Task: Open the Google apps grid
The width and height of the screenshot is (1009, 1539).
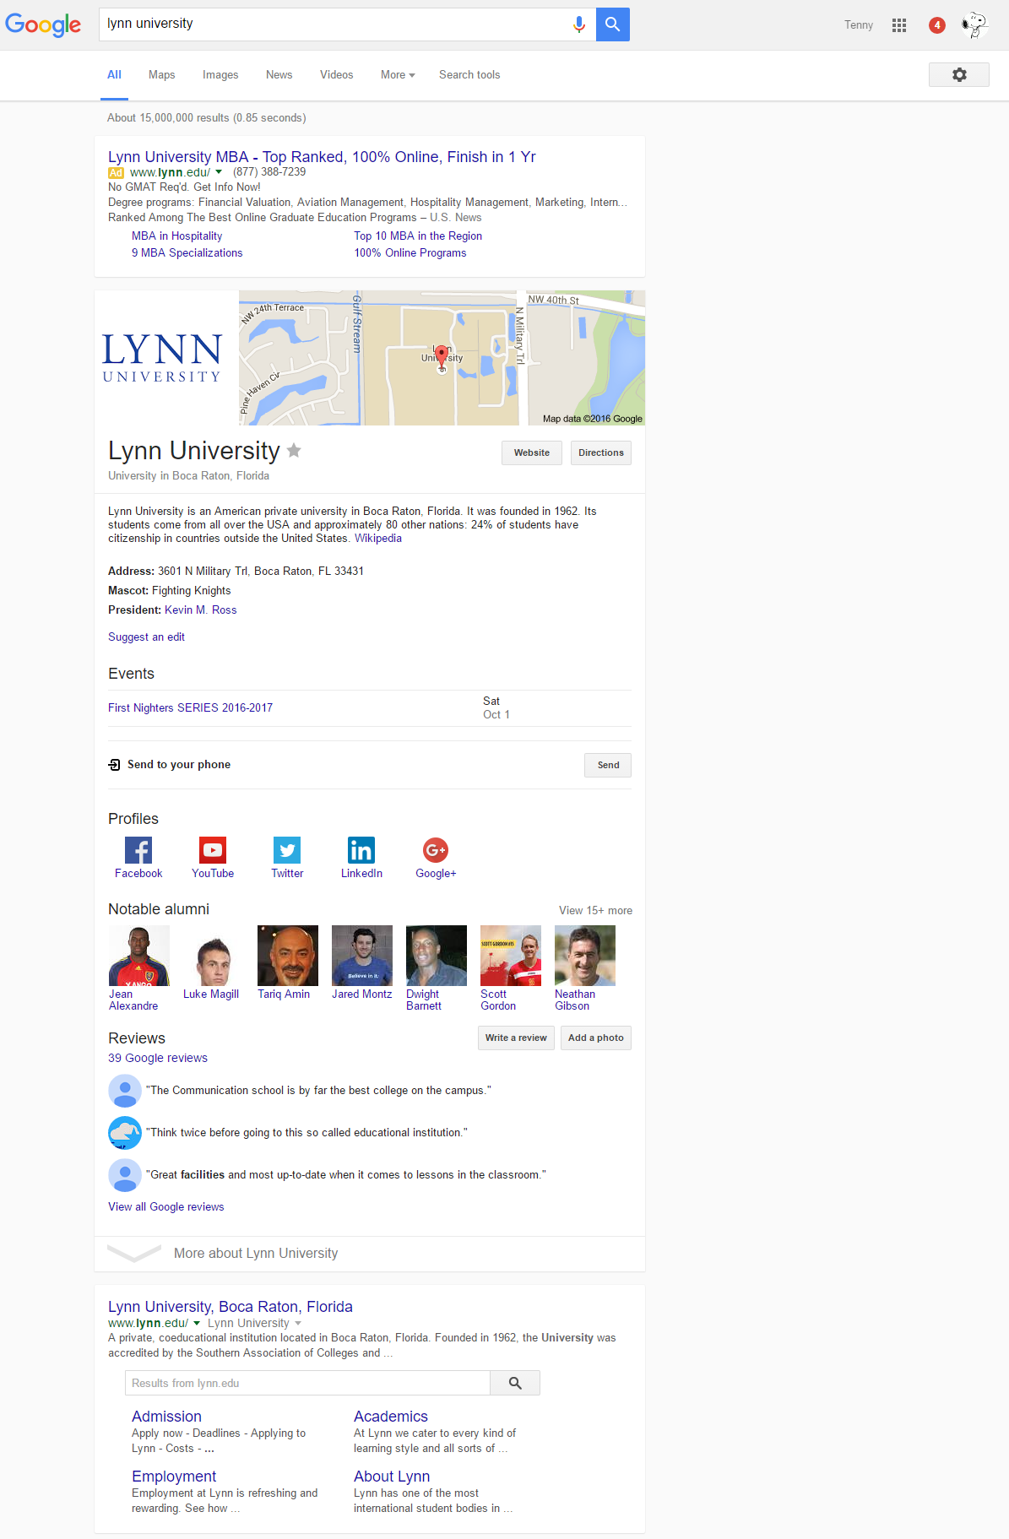Action: (x=899, y=25)
